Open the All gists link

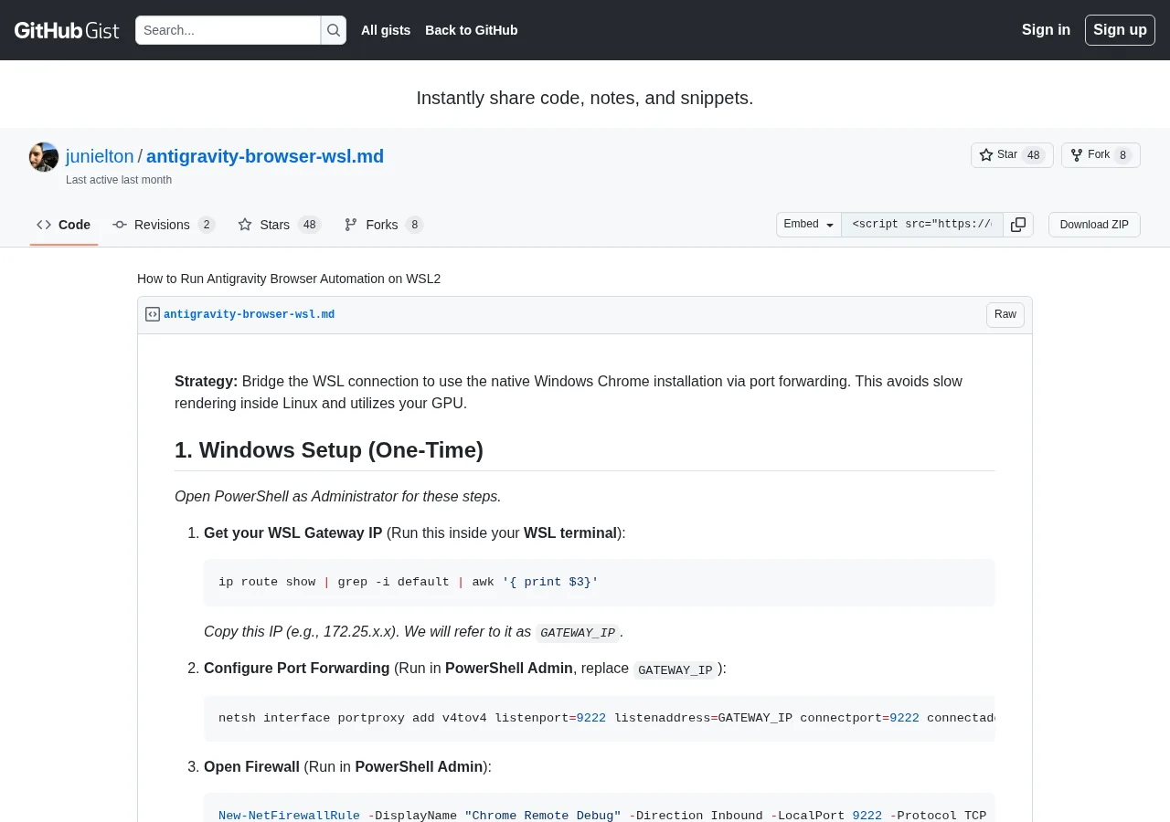pyautogui.click(x=386, y=30)
